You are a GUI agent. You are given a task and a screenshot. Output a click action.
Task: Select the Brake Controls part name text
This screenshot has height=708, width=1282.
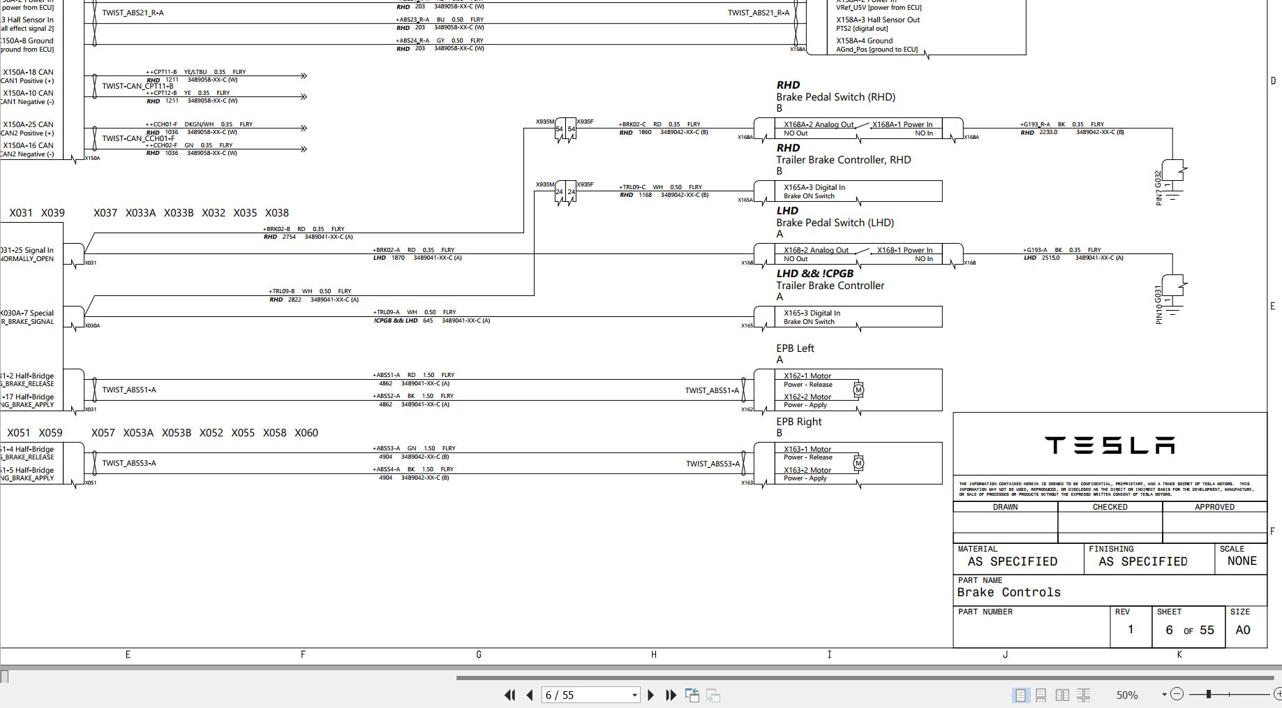click(x=1008, y=591)
